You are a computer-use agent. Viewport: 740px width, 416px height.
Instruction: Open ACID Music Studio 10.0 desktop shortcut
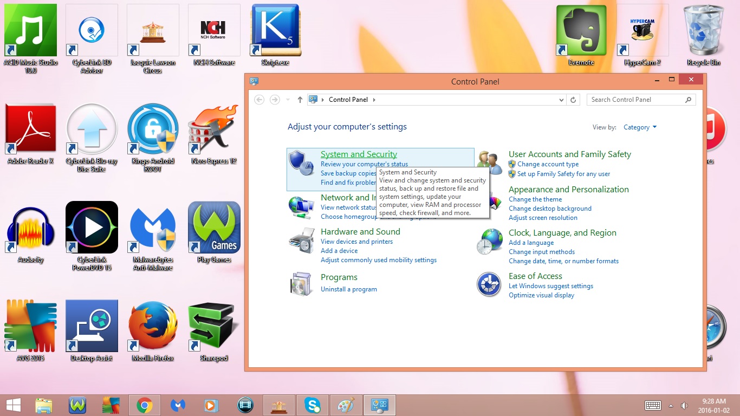pyautogui.click(x=31, y=38)
